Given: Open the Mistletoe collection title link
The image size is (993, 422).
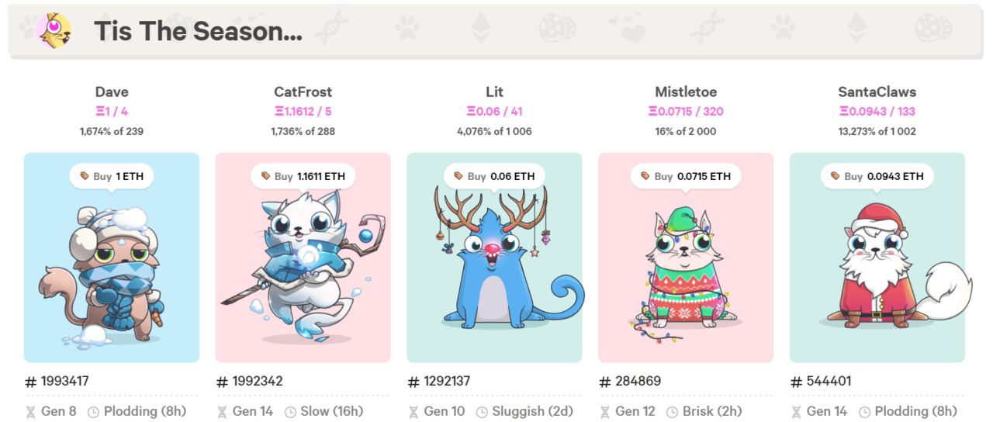Looking at the screenshot, I should point(686,92).
